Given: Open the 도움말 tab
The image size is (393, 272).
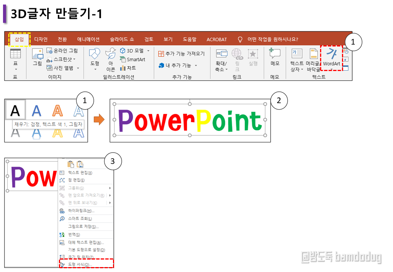Looking at the screenshot, I should (190, 39).
